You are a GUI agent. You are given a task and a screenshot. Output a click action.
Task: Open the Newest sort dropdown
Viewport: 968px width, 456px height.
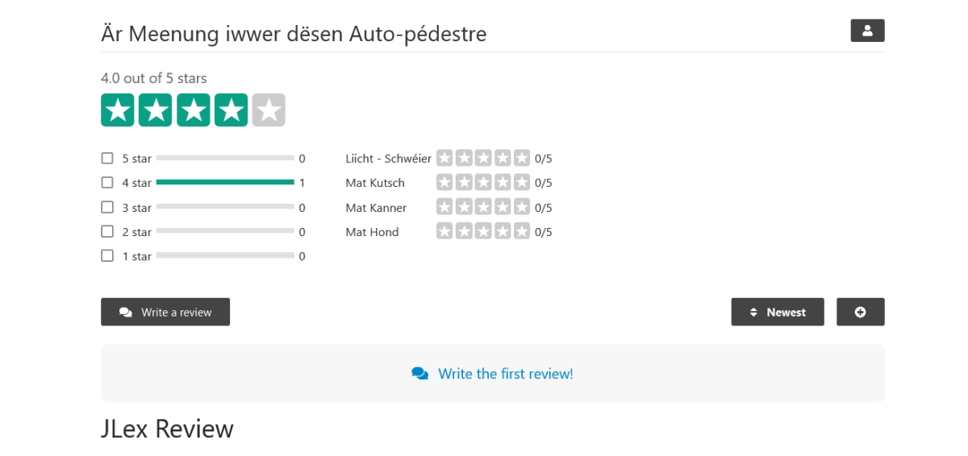point(778,312)
